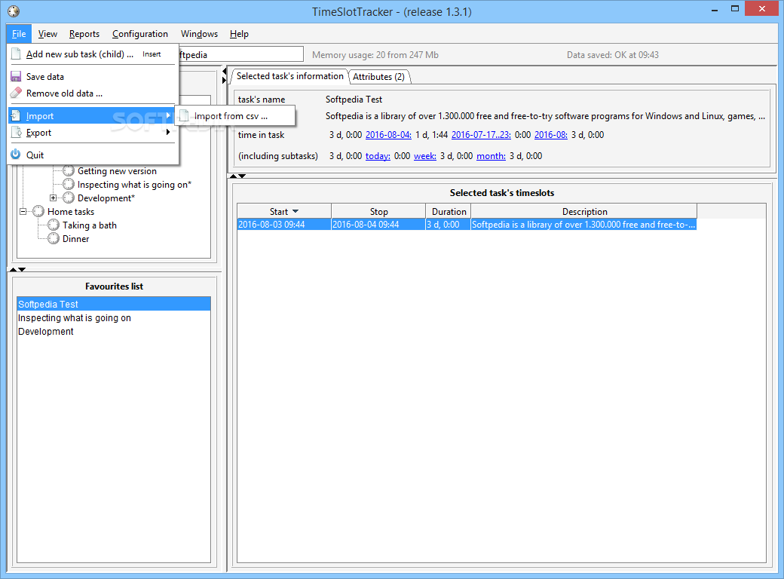Select Taking a bath in task tree
784x579 pixels.
pos(90,225)
